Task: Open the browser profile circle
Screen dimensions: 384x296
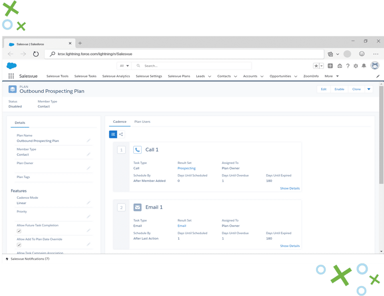Action: pyautogui.click(x=347, y=54)
